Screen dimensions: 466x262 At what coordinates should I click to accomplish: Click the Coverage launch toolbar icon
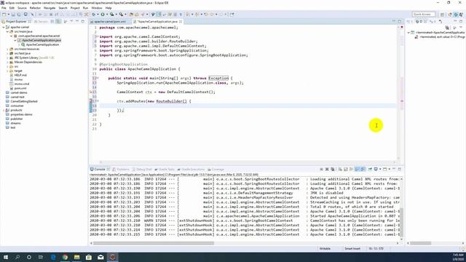point(111,15)
